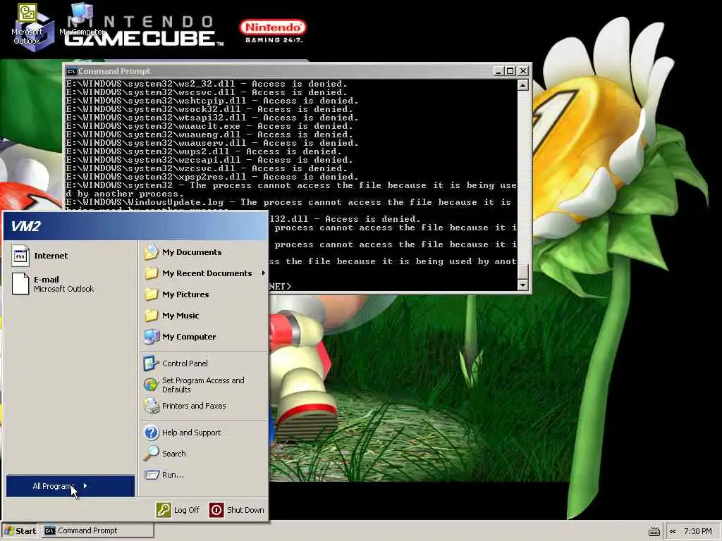This screenshot has width=722, height=541.
Task: Minimize the Command Prompt window
Action: coord(498,71)
